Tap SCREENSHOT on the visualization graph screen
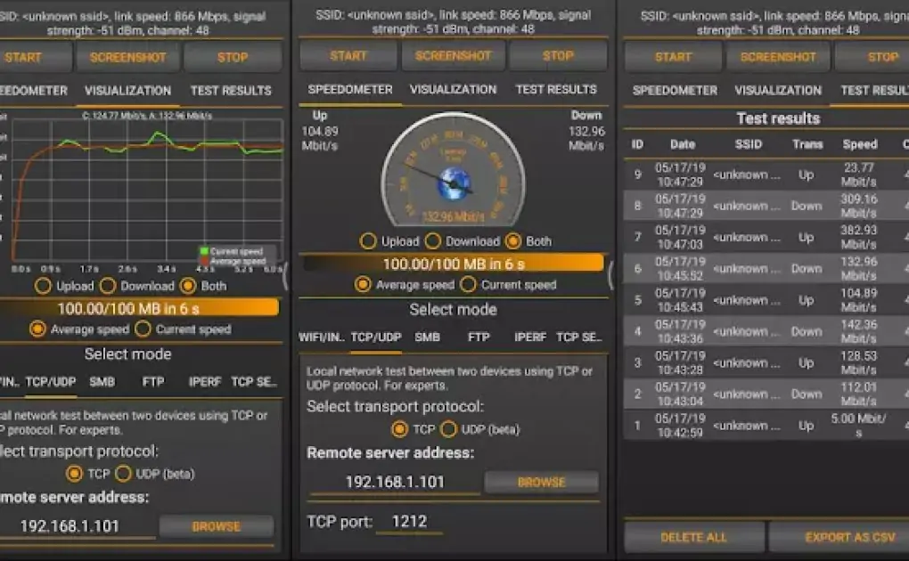 coord(128,57)
